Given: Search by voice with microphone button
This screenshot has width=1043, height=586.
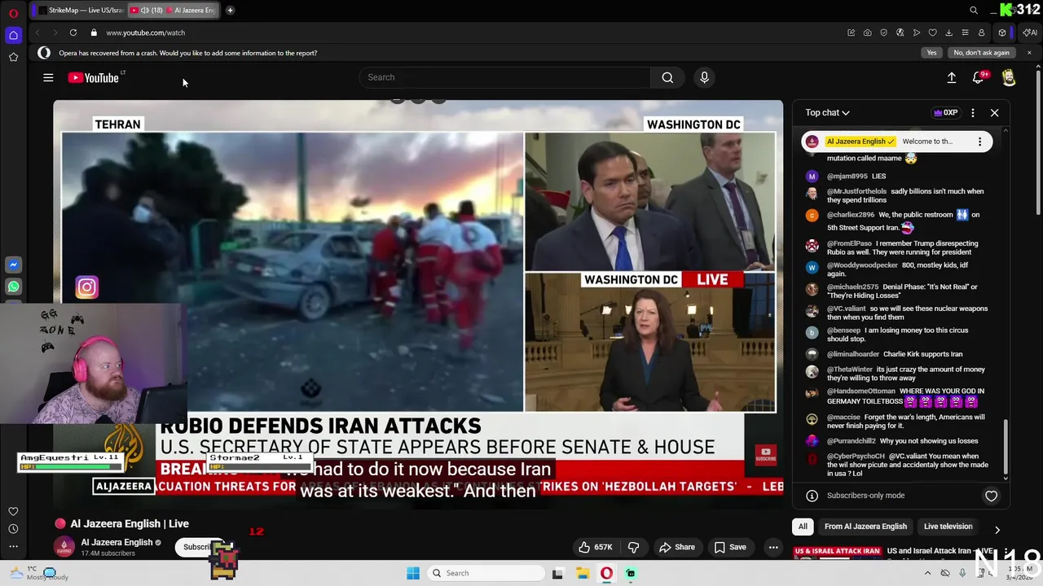Looking at the screenshot, I should (x=705, y=77).
